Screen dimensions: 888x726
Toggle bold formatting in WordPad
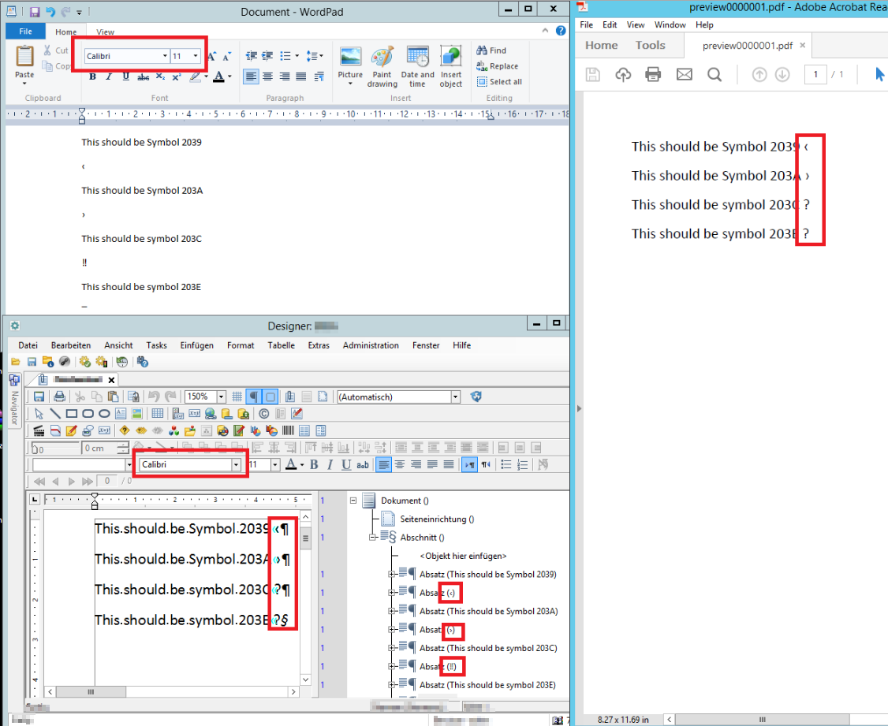(92, 76)
